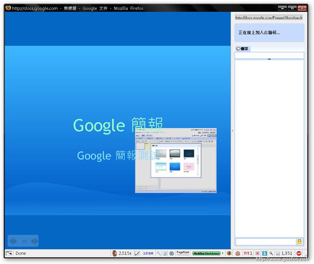Click the Firefox logo in title bar
Screen dimensions: 314x264
tap(8, 8)
